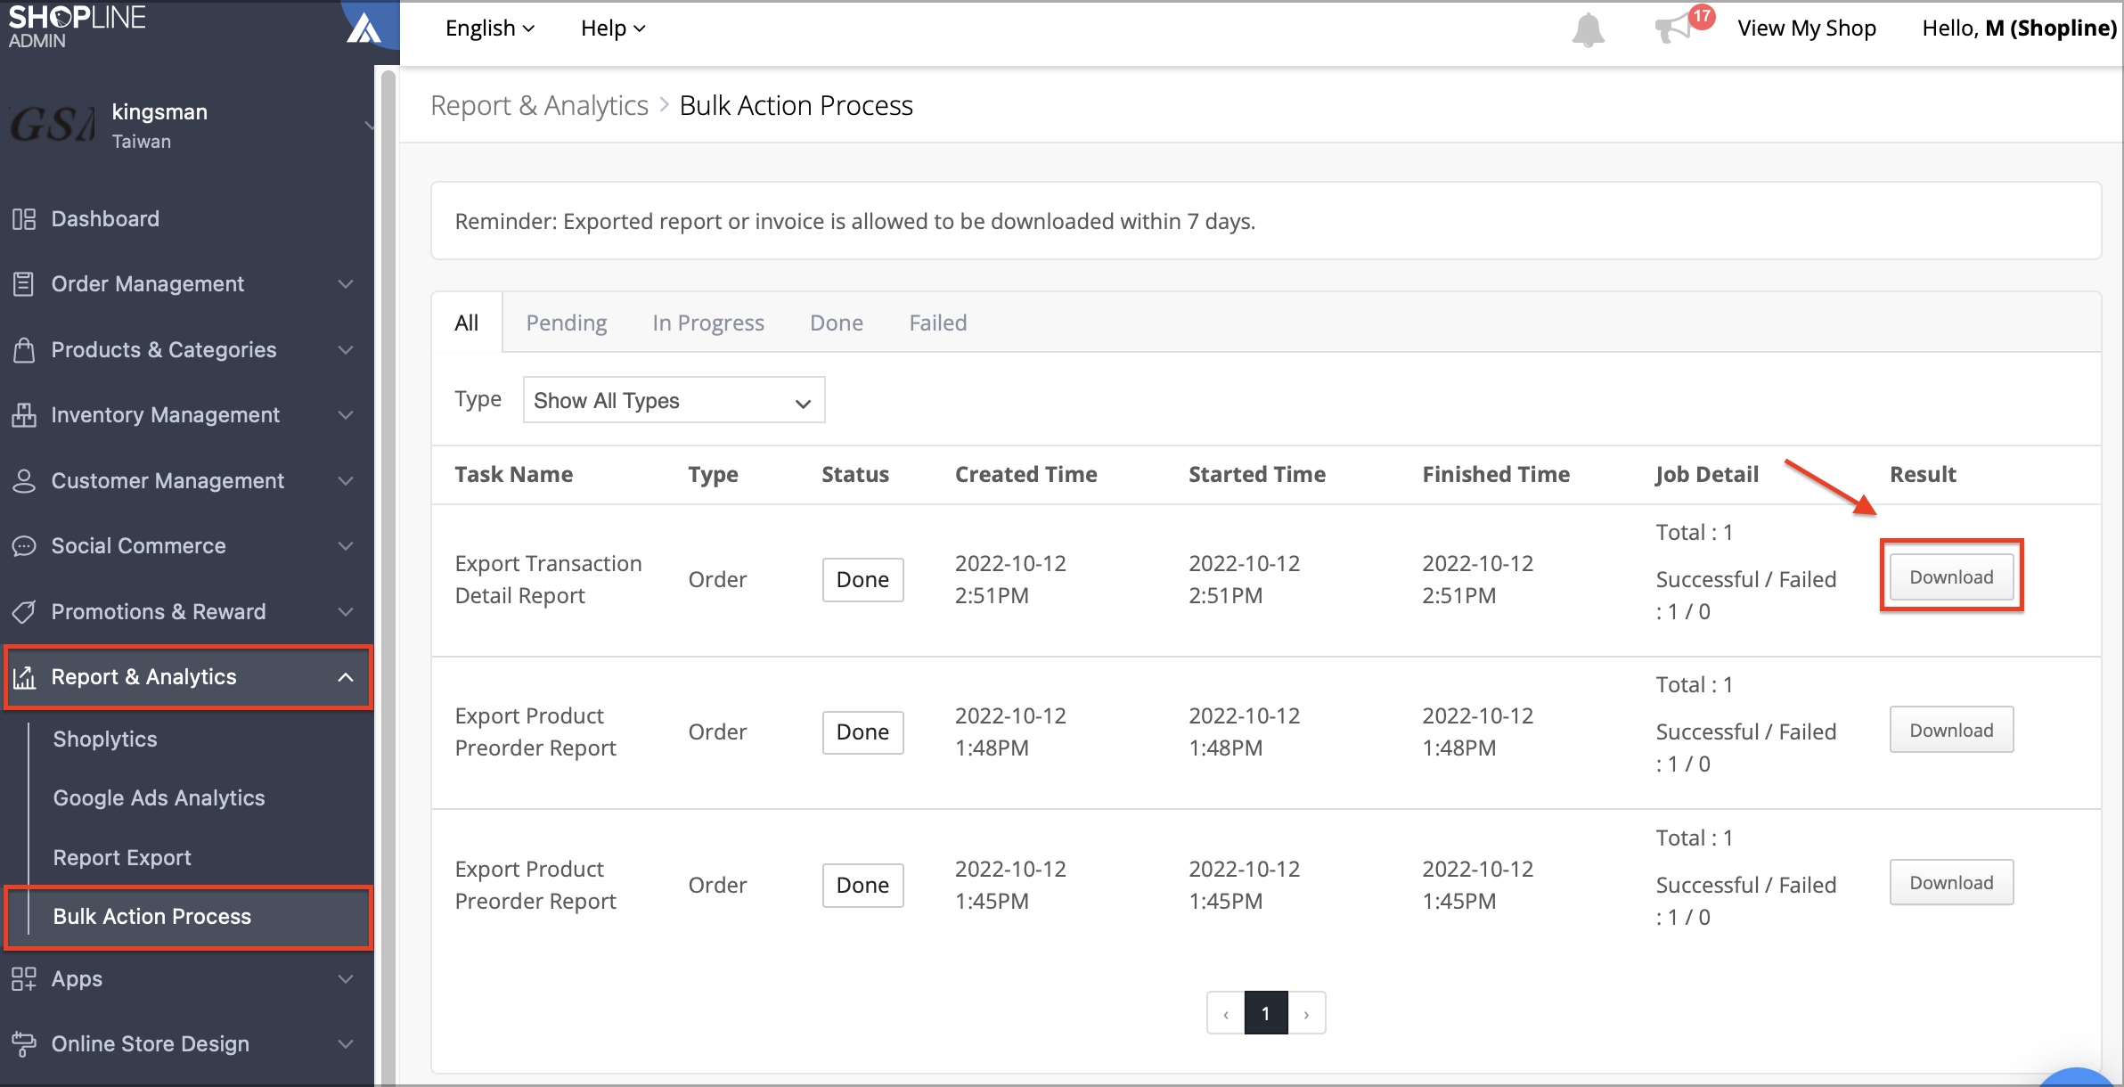Expand Products & Categories chevron
This screenshot has height=1087, width=2124.
pyautogui.click(x=346, y=350)
